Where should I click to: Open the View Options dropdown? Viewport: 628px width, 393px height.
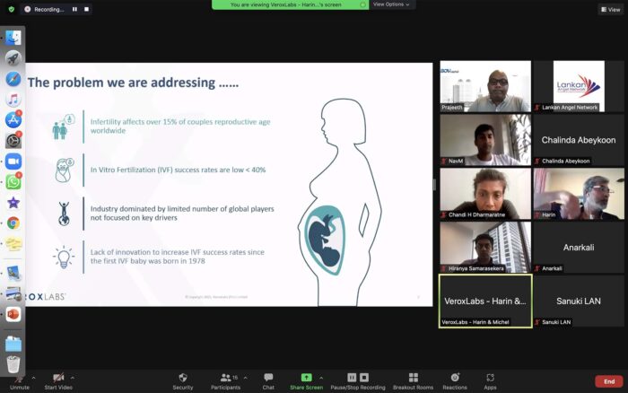(x=391, y=4)
